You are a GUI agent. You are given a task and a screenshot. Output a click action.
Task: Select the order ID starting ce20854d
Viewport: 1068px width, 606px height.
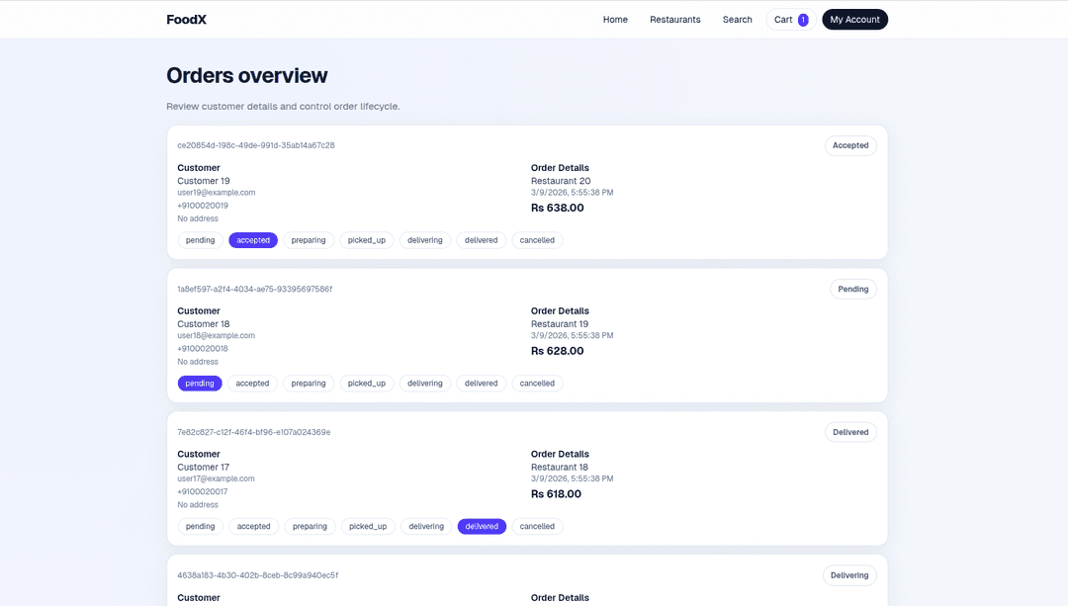coord(256,144)
